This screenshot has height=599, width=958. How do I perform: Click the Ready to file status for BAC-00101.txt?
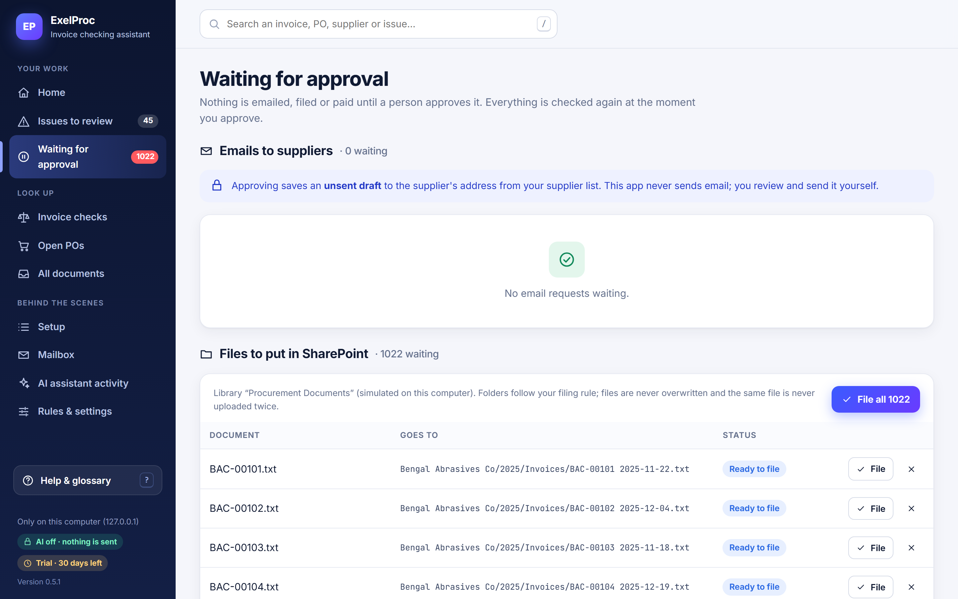pos(754,469)
